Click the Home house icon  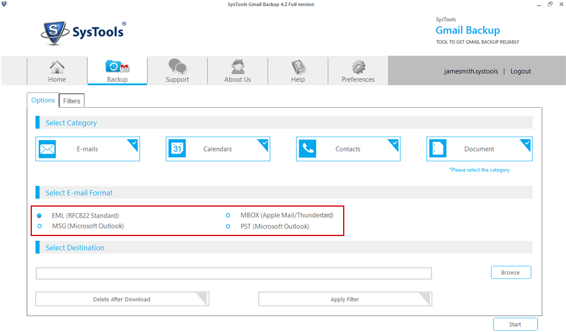point(57,67)
